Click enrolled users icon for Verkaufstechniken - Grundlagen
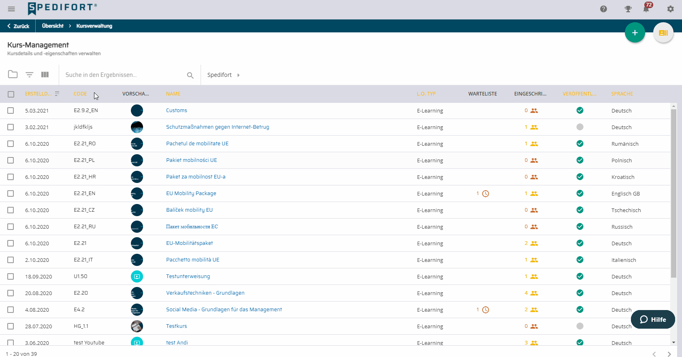 (534, 293)
